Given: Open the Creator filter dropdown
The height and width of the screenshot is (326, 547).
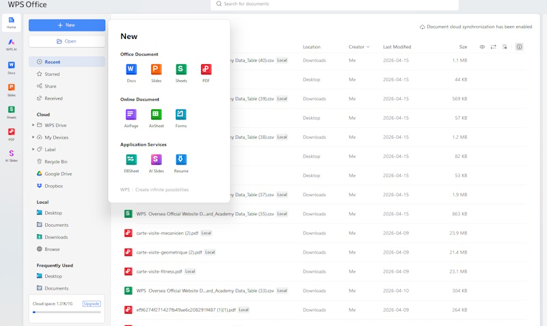Looking at the screenshot, I should tap(359, 46).
